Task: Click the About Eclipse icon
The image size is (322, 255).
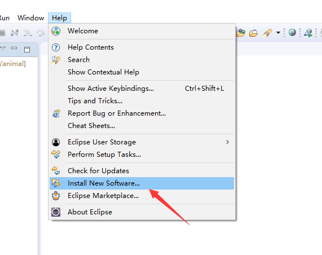Action: pos(56,212)
